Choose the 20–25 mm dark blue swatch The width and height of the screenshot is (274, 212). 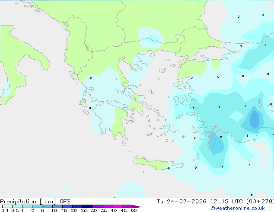pyautogui.click(x=77, y=206)
